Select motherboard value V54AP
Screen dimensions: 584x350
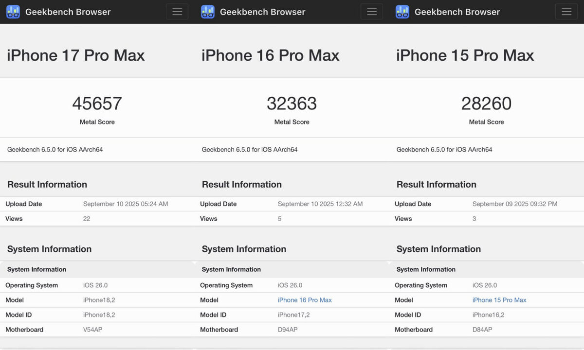pos(93,330)
